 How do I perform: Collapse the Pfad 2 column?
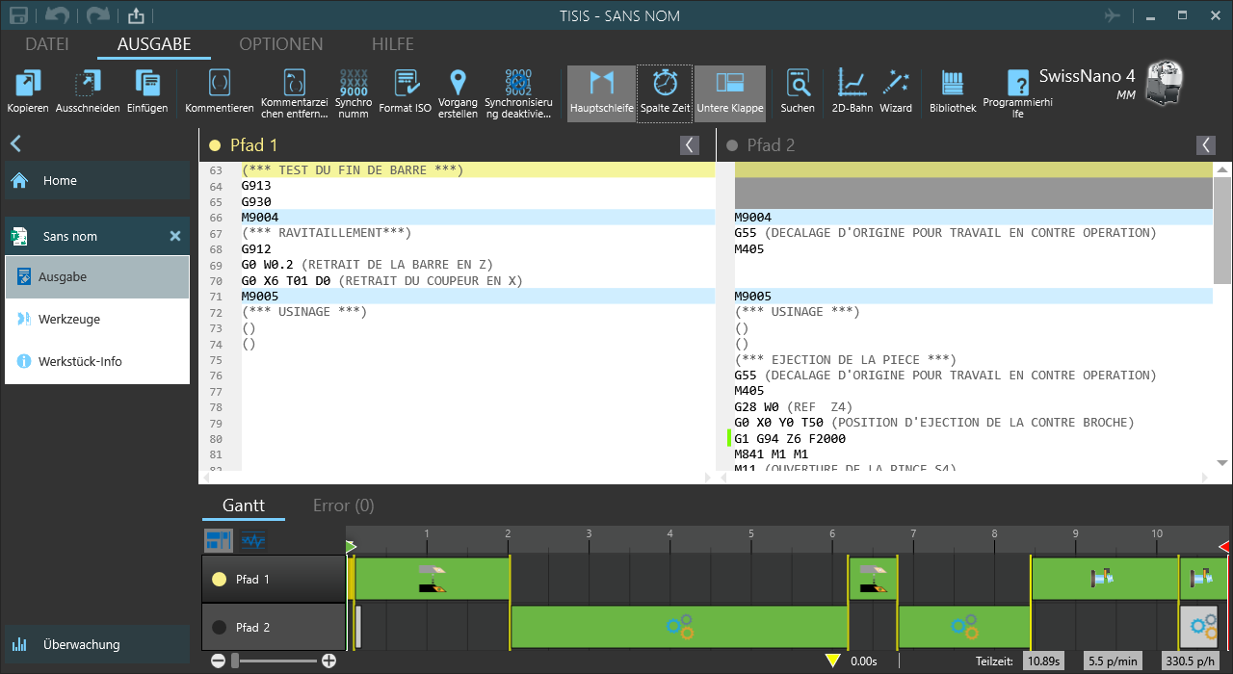tap(1206, 145)
